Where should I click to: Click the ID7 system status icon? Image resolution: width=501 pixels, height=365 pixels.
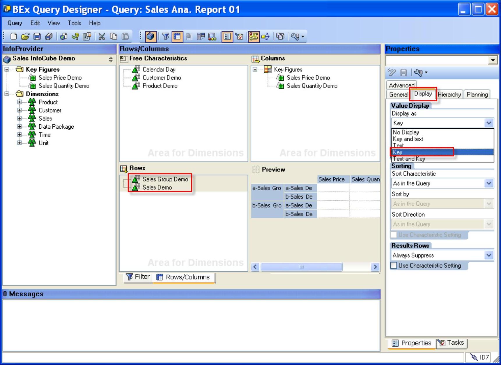coord(474,357)
